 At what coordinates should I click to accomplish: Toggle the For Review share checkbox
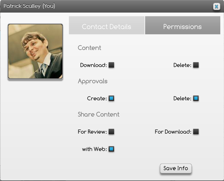tap(111, 132)
